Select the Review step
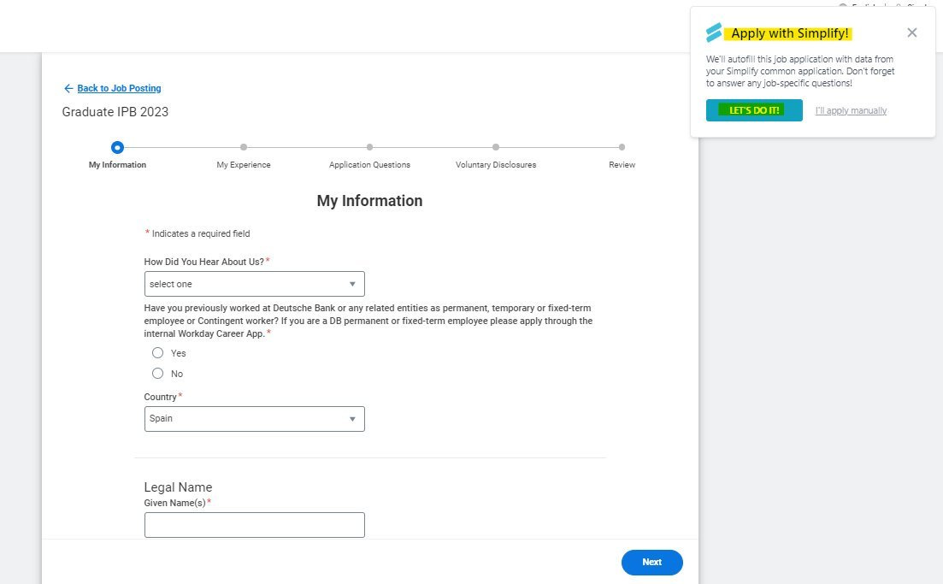 tap(622, 147)
